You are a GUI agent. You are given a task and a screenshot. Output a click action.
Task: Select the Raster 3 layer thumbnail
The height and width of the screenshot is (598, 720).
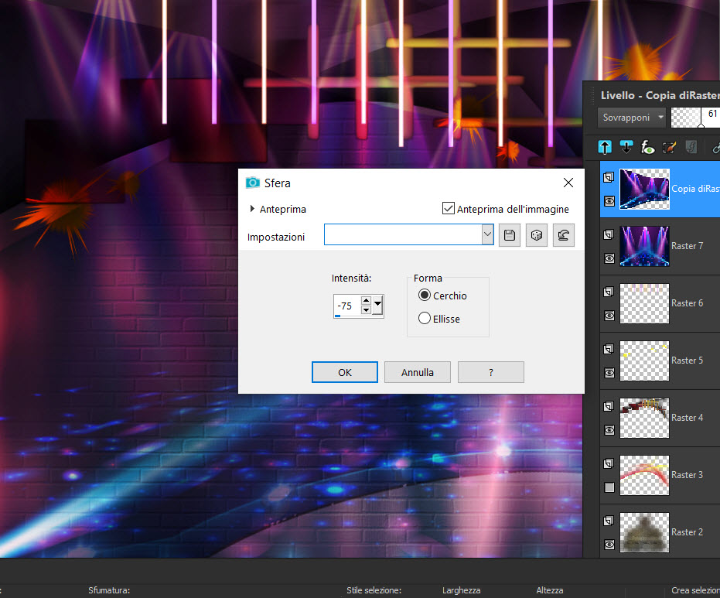pos(644,475)
